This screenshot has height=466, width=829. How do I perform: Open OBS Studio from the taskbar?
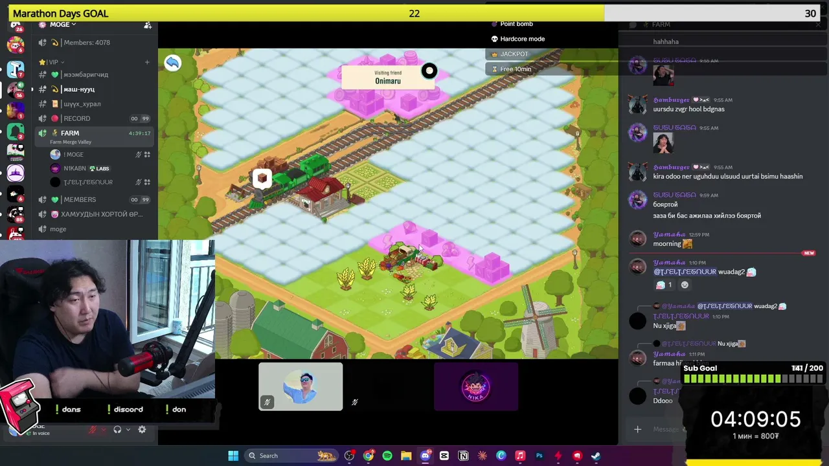[350, 456]
